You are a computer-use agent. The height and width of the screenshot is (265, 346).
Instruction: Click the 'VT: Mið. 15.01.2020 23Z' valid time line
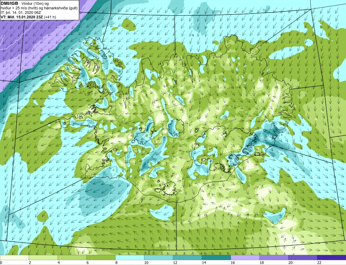point(22,17)
